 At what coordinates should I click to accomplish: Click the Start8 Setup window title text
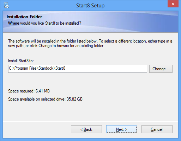point(90,6)
